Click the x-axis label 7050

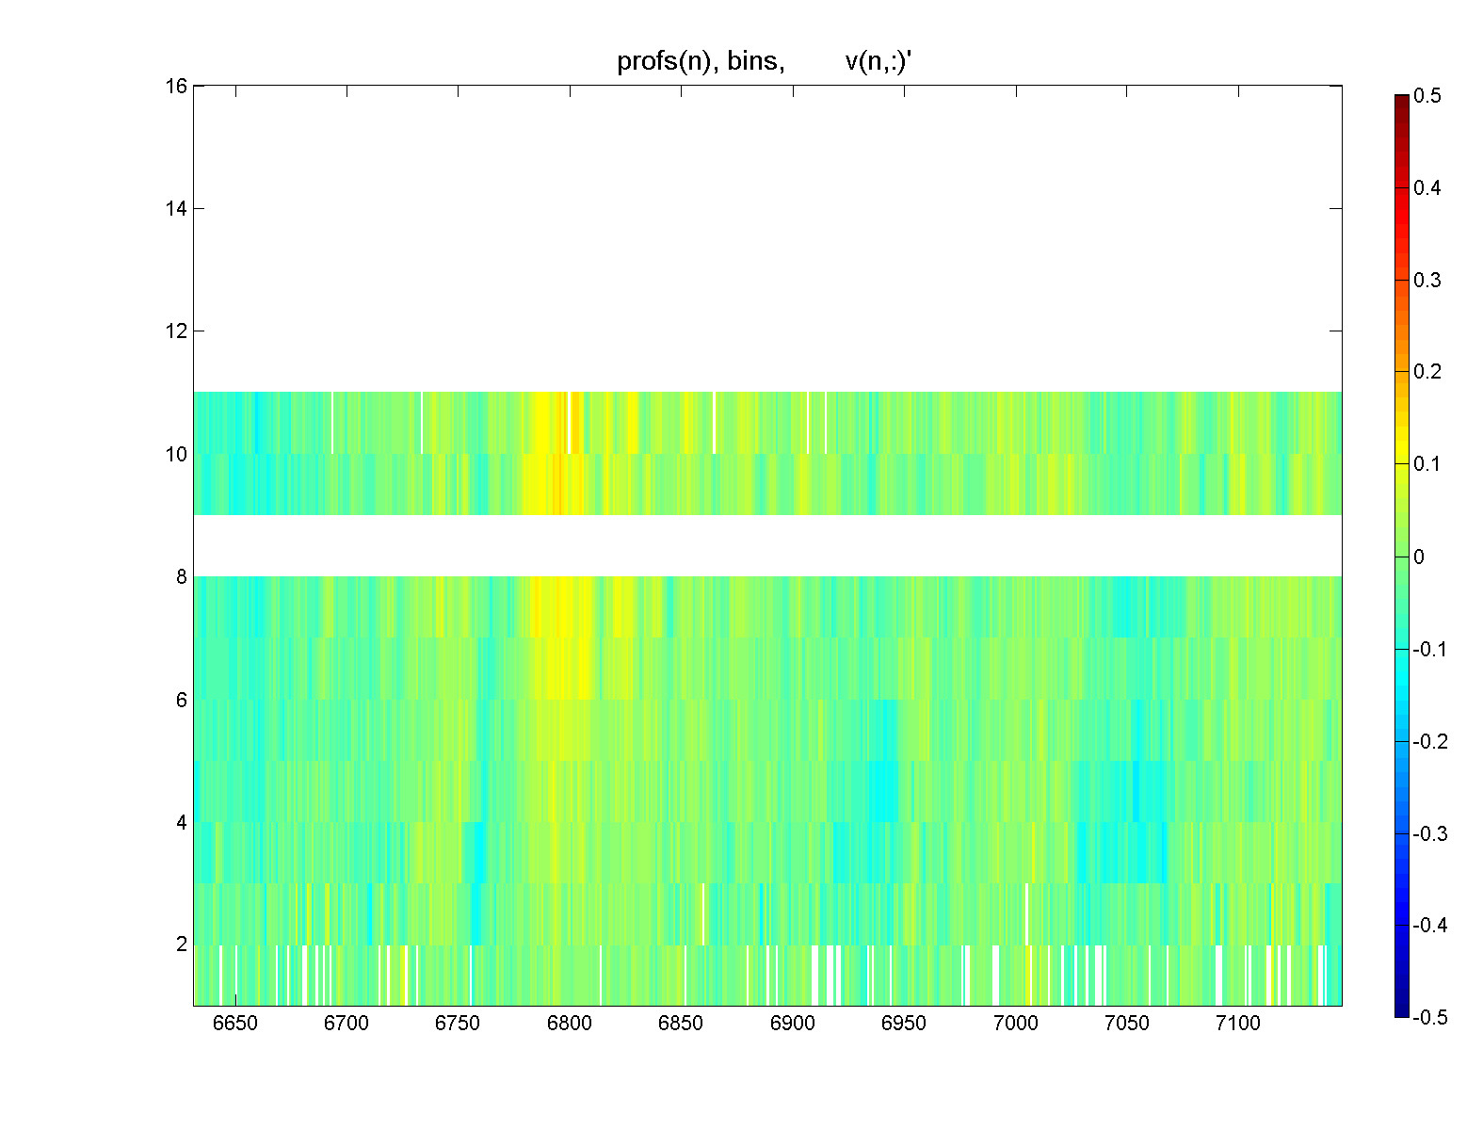point(1126,1024)
